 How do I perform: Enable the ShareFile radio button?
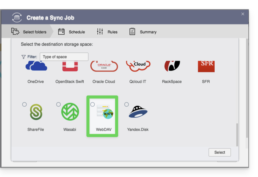click(x=24, y=104)
